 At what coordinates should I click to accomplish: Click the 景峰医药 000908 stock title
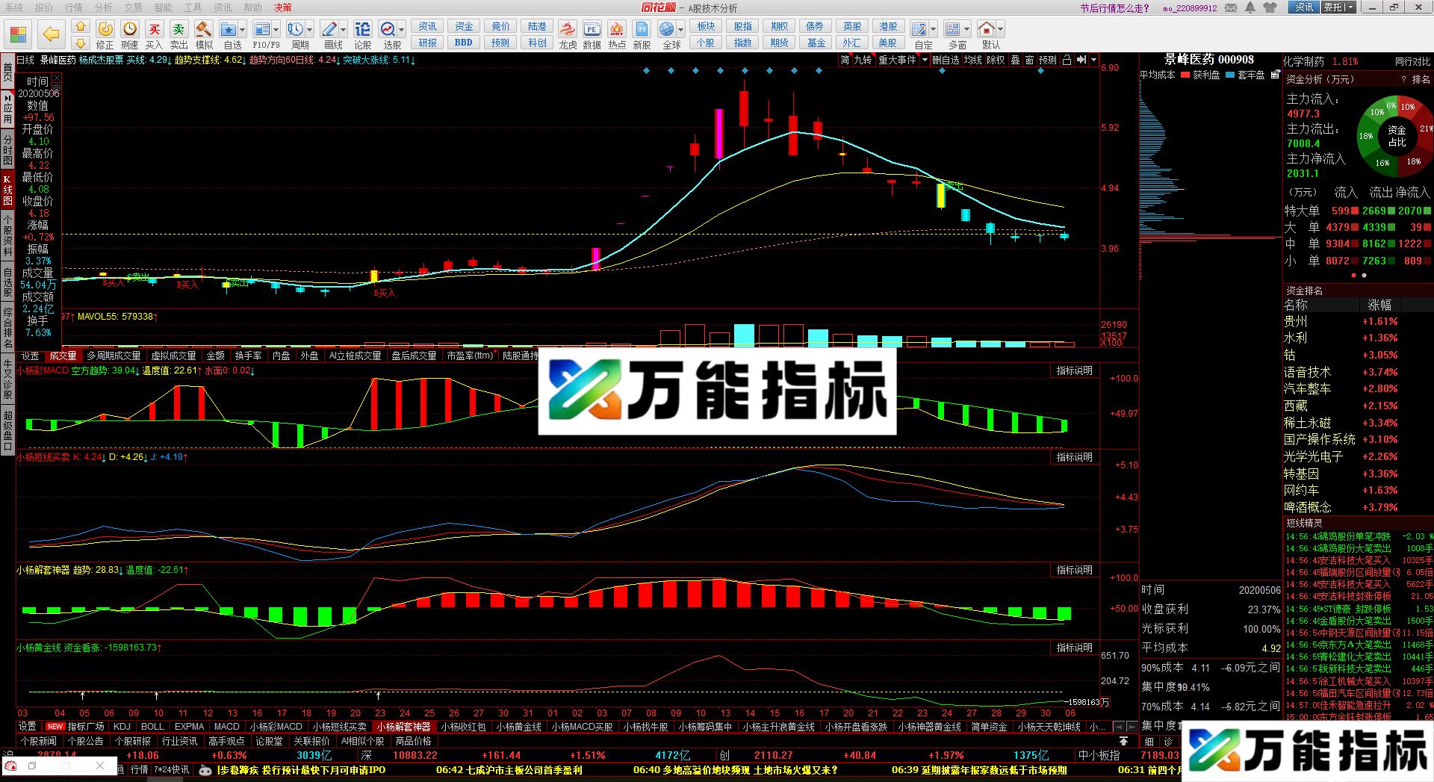[1208, 60]
